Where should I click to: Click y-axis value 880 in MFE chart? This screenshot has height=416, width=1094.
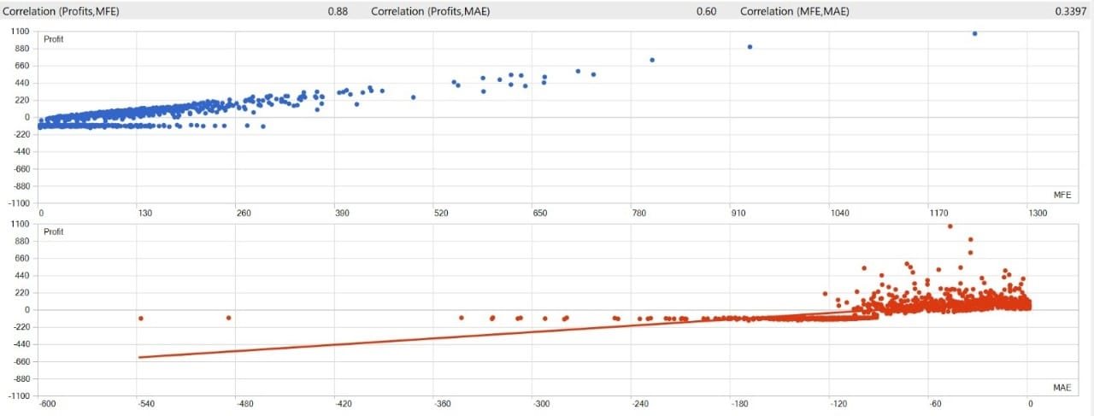[23, 49]
